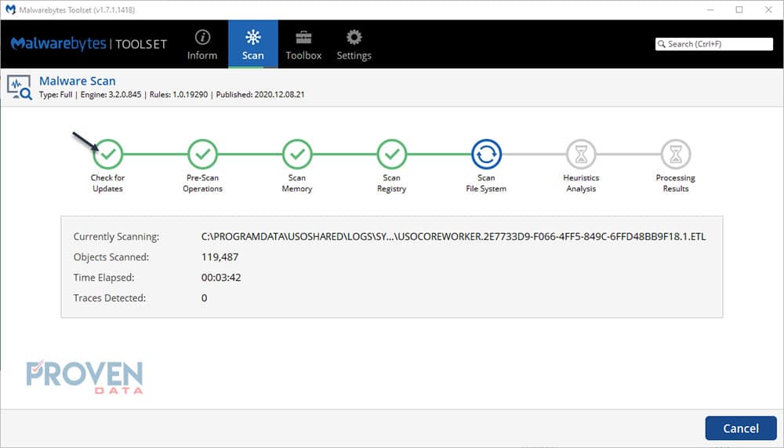Screen dimensions: 784x448
Task: Click the Scan Registry checkmark icon
Action: pos(391,155)
